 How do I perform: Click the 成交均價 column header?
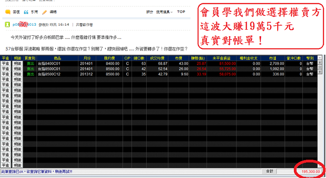pyautogui.click(x=157, y=58)
